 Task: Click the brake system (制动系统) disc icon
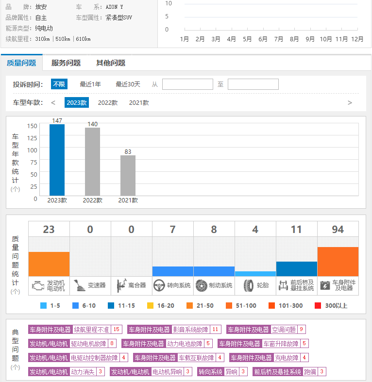tap(202, 285)
